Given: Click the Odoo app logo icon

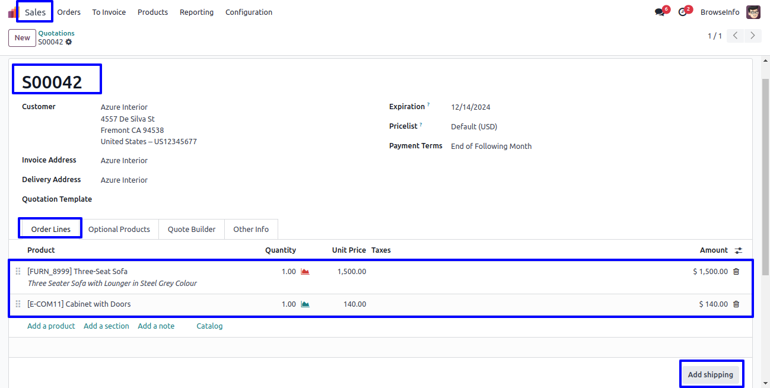Looking at the screenshot, I should (x=12, y=12).
